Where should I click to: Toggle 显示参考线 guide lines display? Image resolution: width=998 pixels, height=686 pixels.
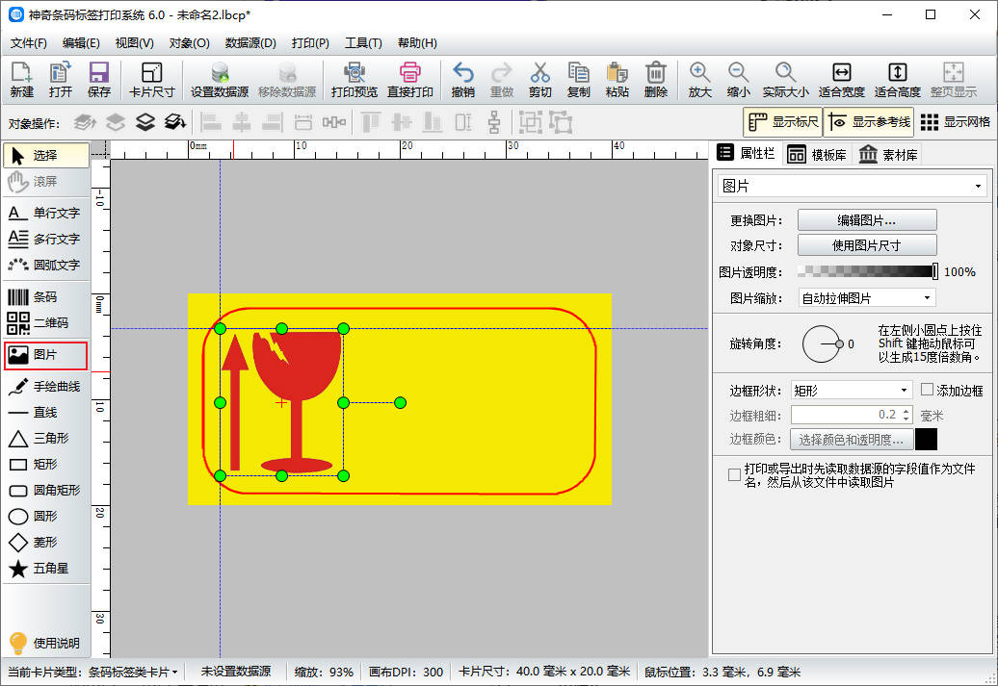(868, 122)
